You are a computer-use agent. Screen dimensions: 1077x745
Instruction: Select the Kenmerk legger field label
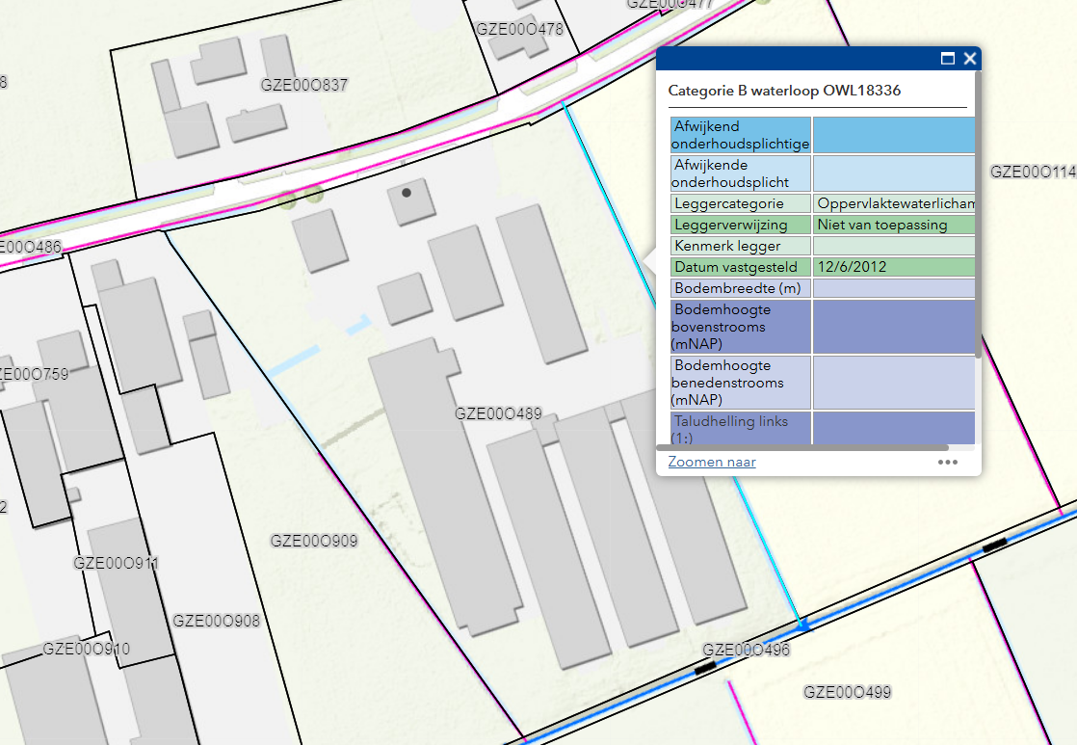pyautogui.click(x=741, y=246)
